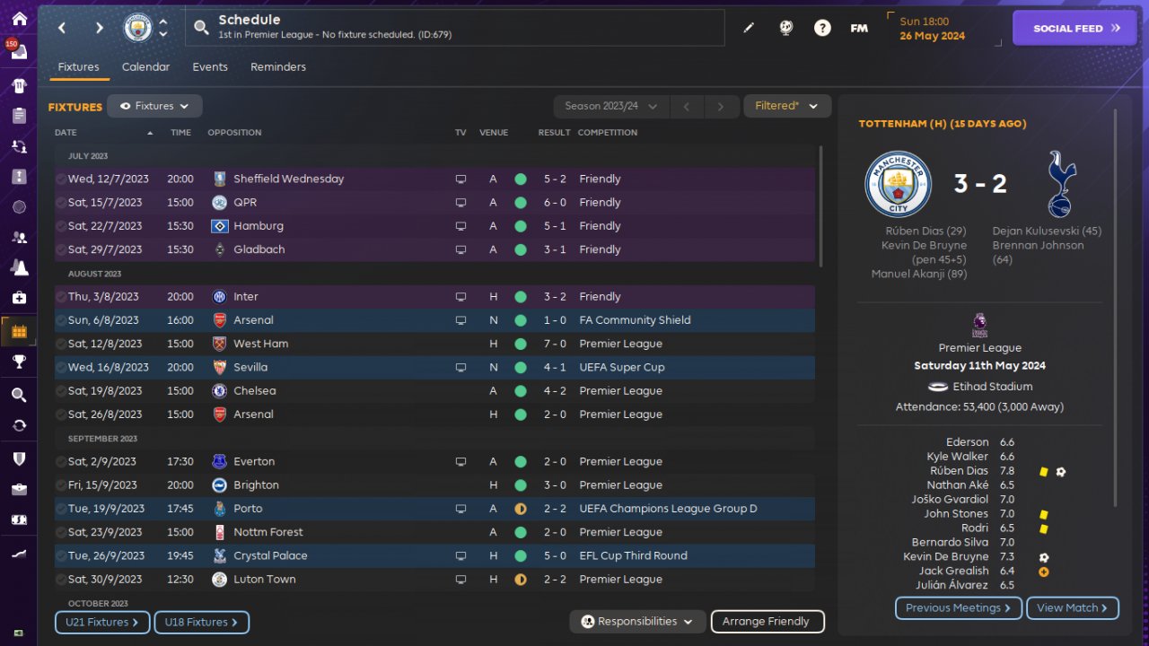Toggle the checkmark beside the West Ham fixture
Screen dimensions: 1149x646
point(61,344)
